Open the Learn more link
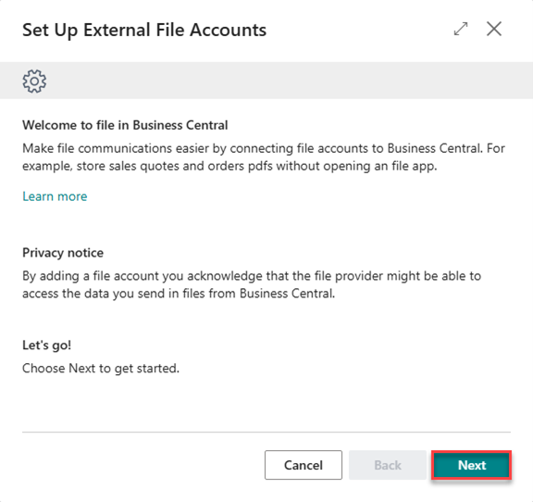Screen dimensions: 533x502 [55, 196]
